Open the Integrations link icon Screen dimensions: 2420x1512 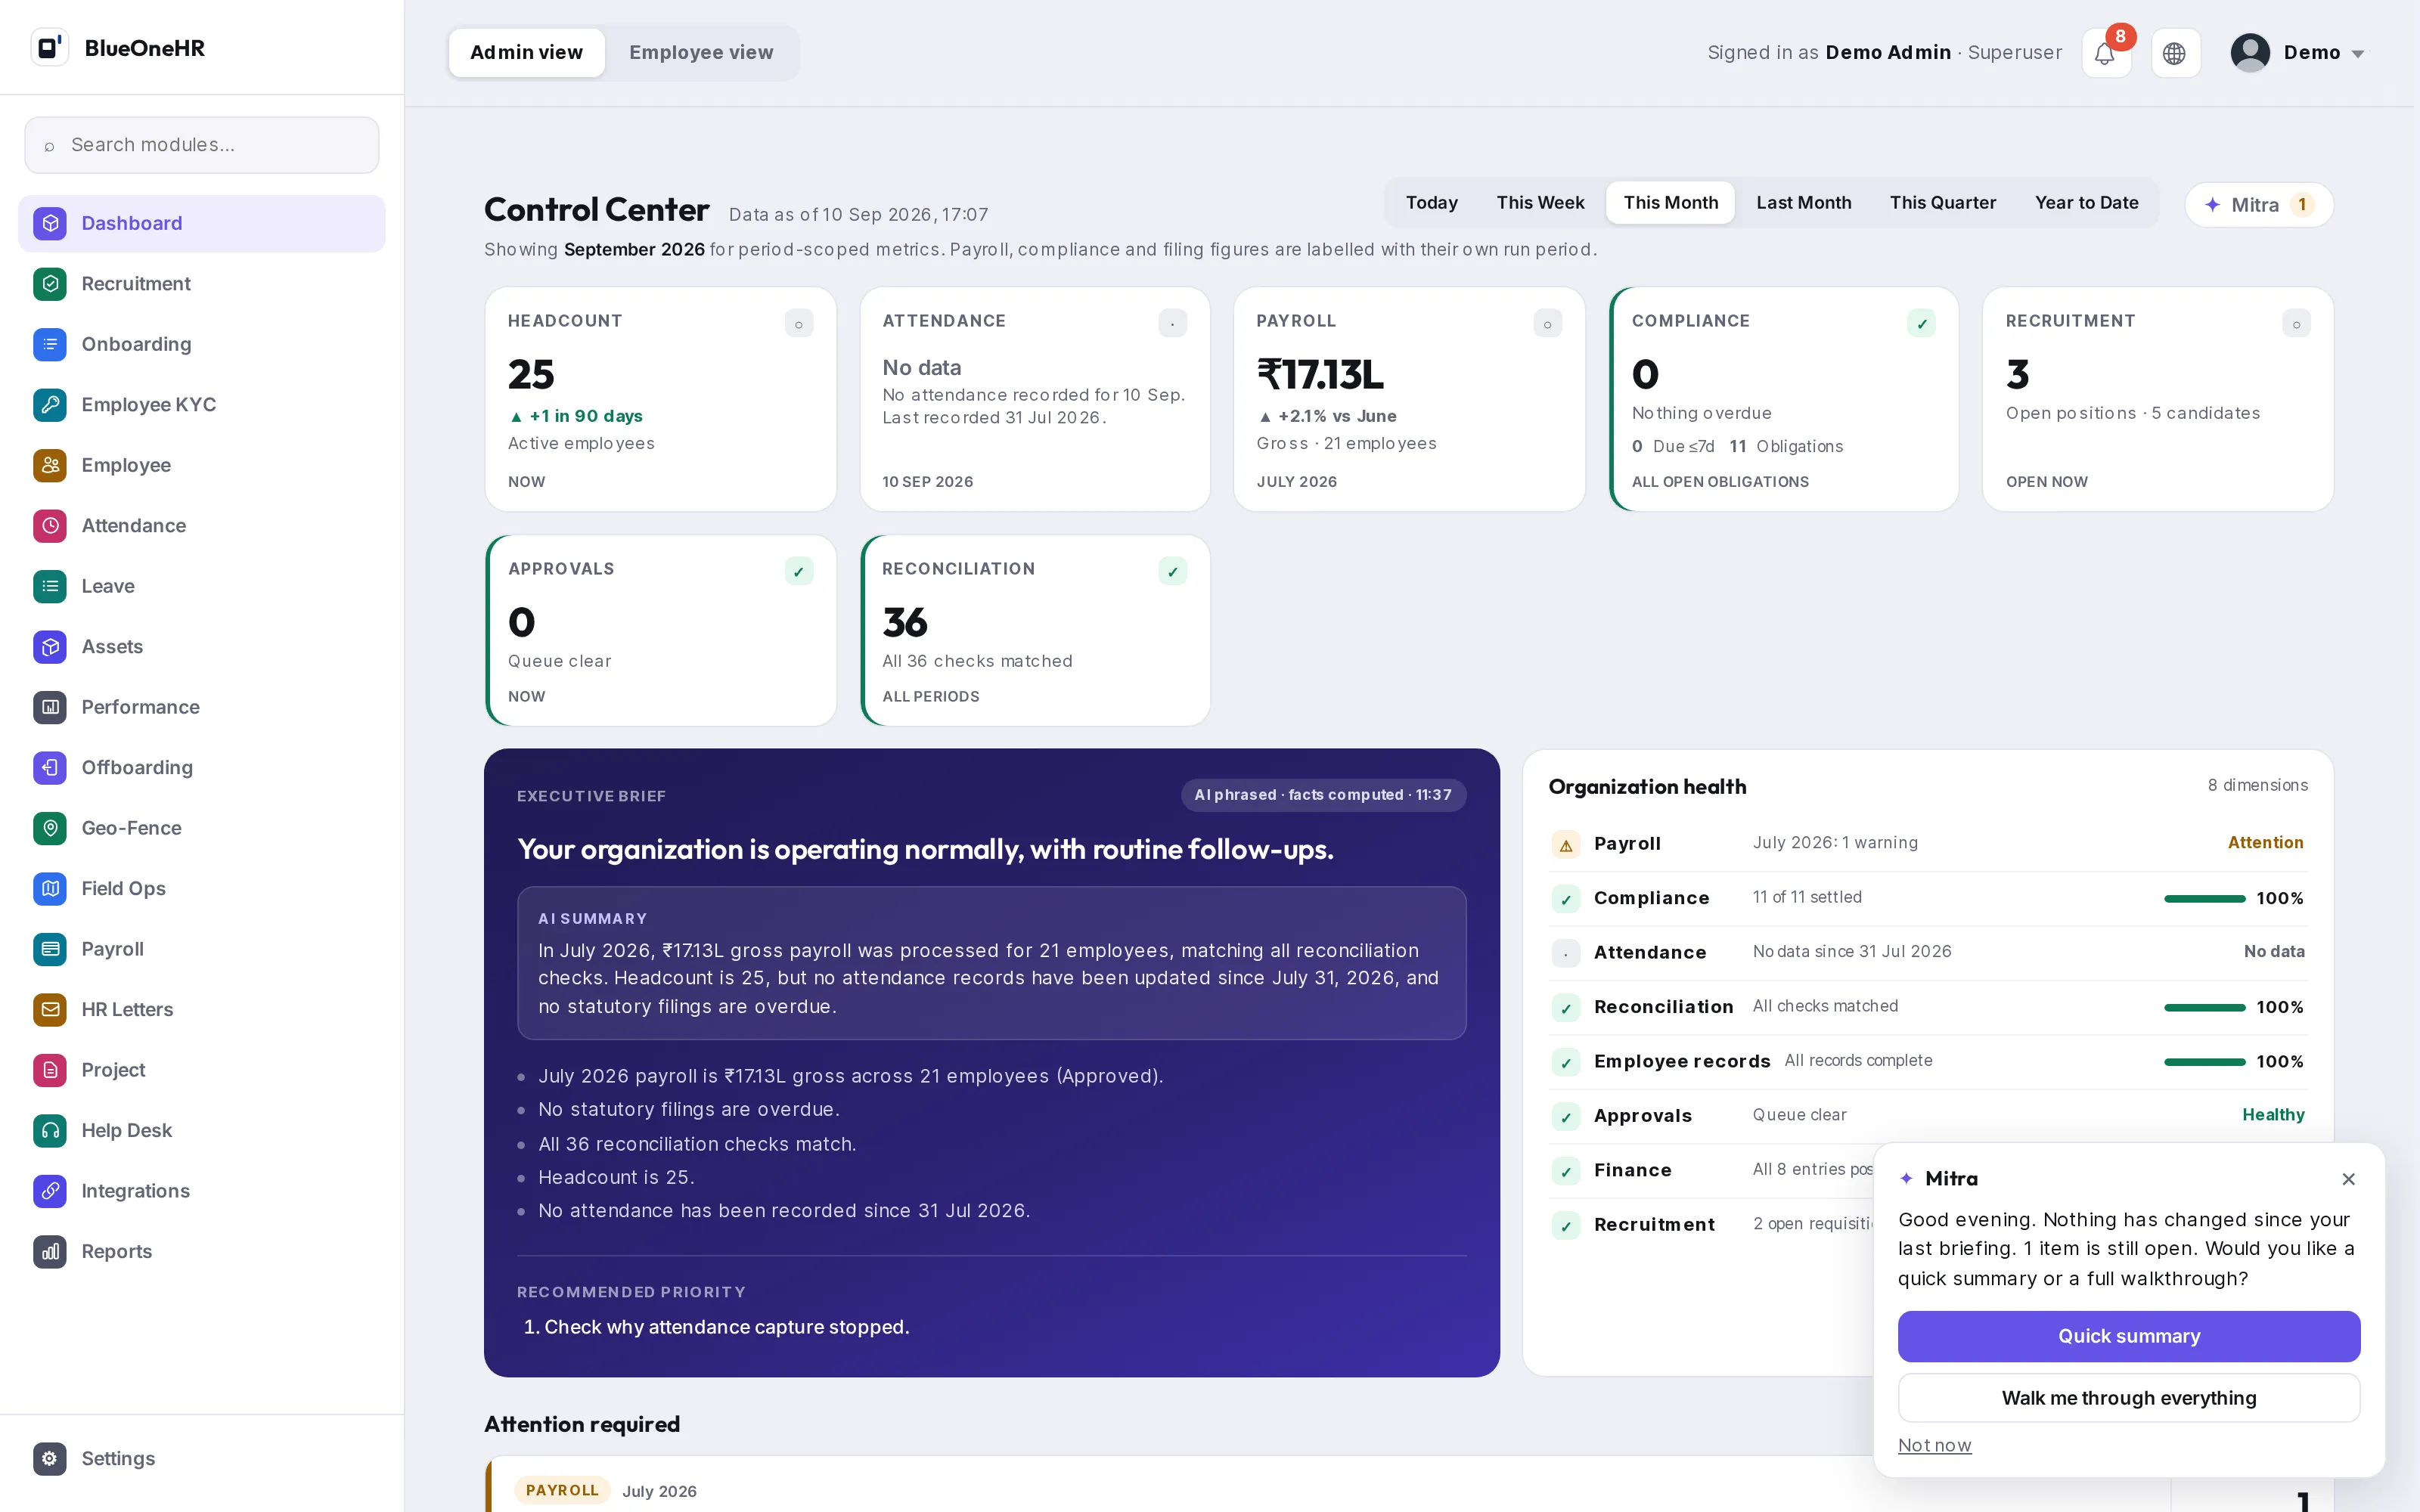pyautogui.click(x=50, y=1191)
